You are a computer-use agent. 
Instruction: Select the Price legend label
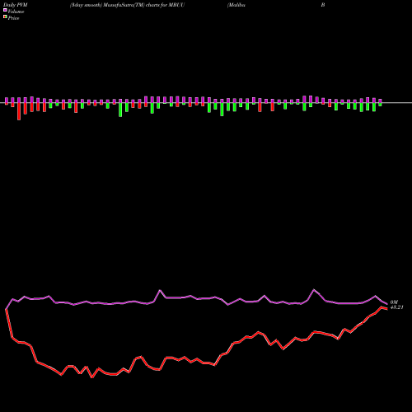[x=13, y=18]
